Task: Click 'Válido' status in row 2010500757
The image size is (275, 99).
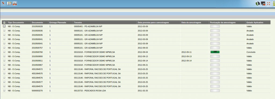Action: click(249, 48)
